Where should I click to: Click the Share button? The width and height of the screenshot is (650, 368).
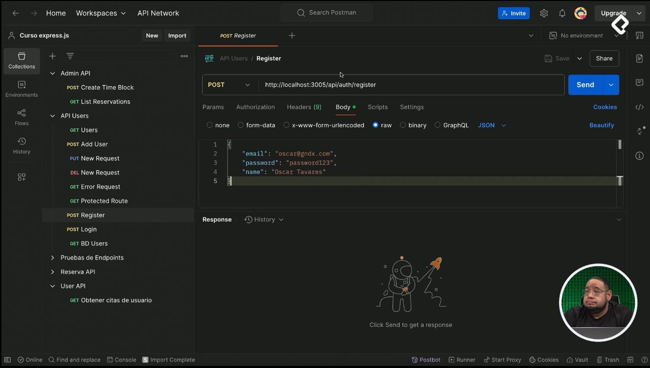[x=604, y=58]
